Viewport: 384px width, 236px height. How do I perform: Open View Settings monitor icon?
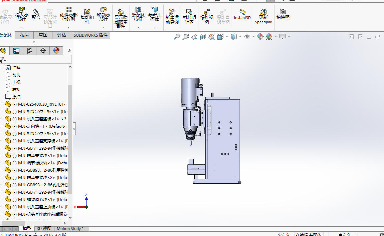pyautogui.click(x=282, y=37)
